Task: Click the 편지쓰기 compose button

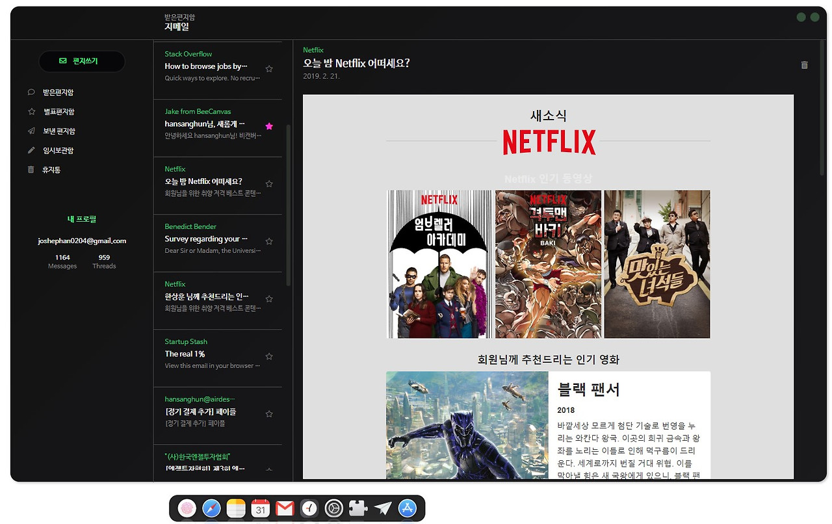Action: pyautogui.click(x=82, y=61)
